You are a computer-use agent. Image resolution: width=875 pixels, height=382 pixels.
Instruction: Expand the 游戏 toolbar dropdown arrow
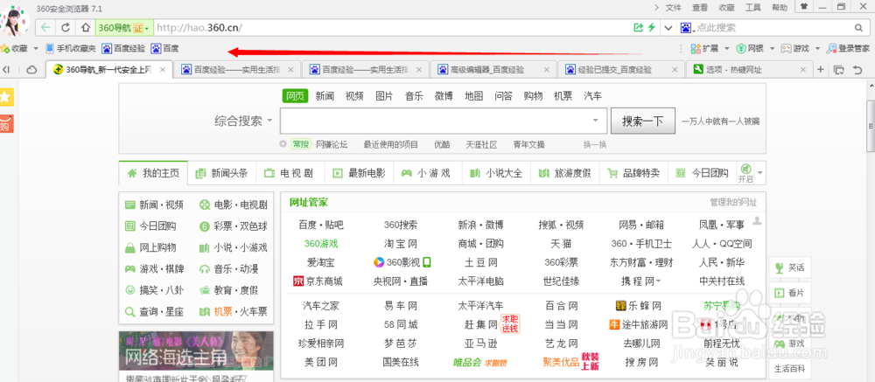[x=817, y=49]
